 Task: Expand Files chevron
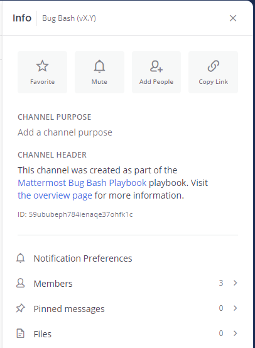point(235,333)
